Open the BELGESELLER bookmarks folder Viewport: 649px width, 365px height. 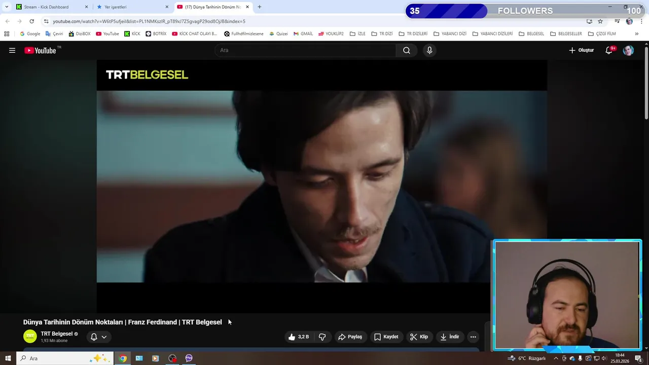[566, 33]
